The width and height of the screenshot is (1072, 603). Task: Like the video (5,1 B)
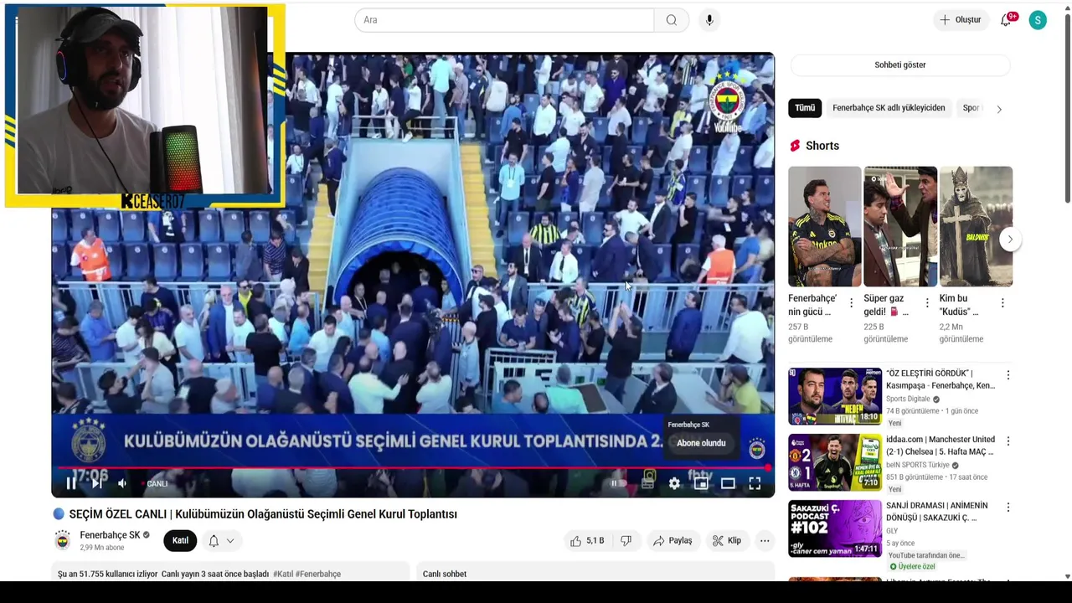pos(587,541)
